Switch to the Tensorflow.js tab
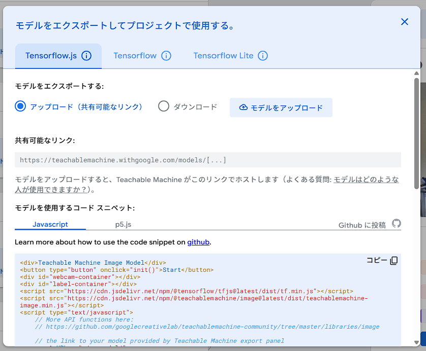426x351 pixels. (x=58, y=56)
